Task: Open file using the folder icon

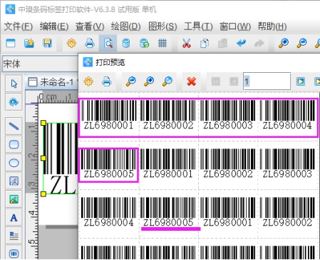Action: point(29,44)
